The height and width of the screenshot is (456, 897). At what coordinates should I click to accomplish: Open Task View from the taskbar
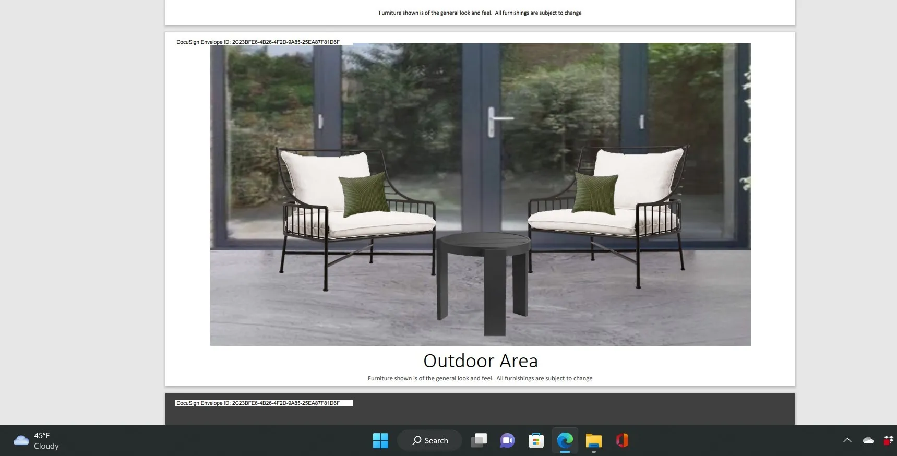point(479,440)
